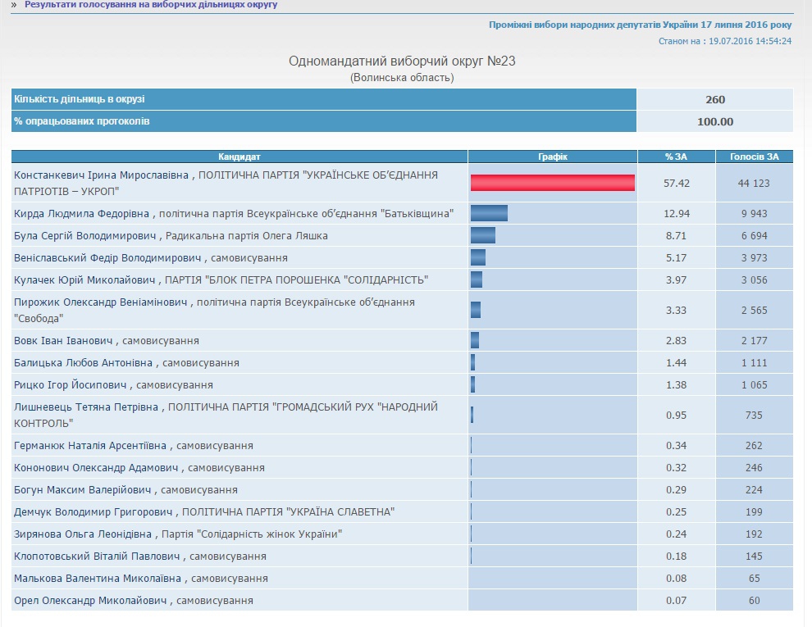812x627 pixels.
Task: Click the Голосів ЗА column header
Action: coord(754,157)
